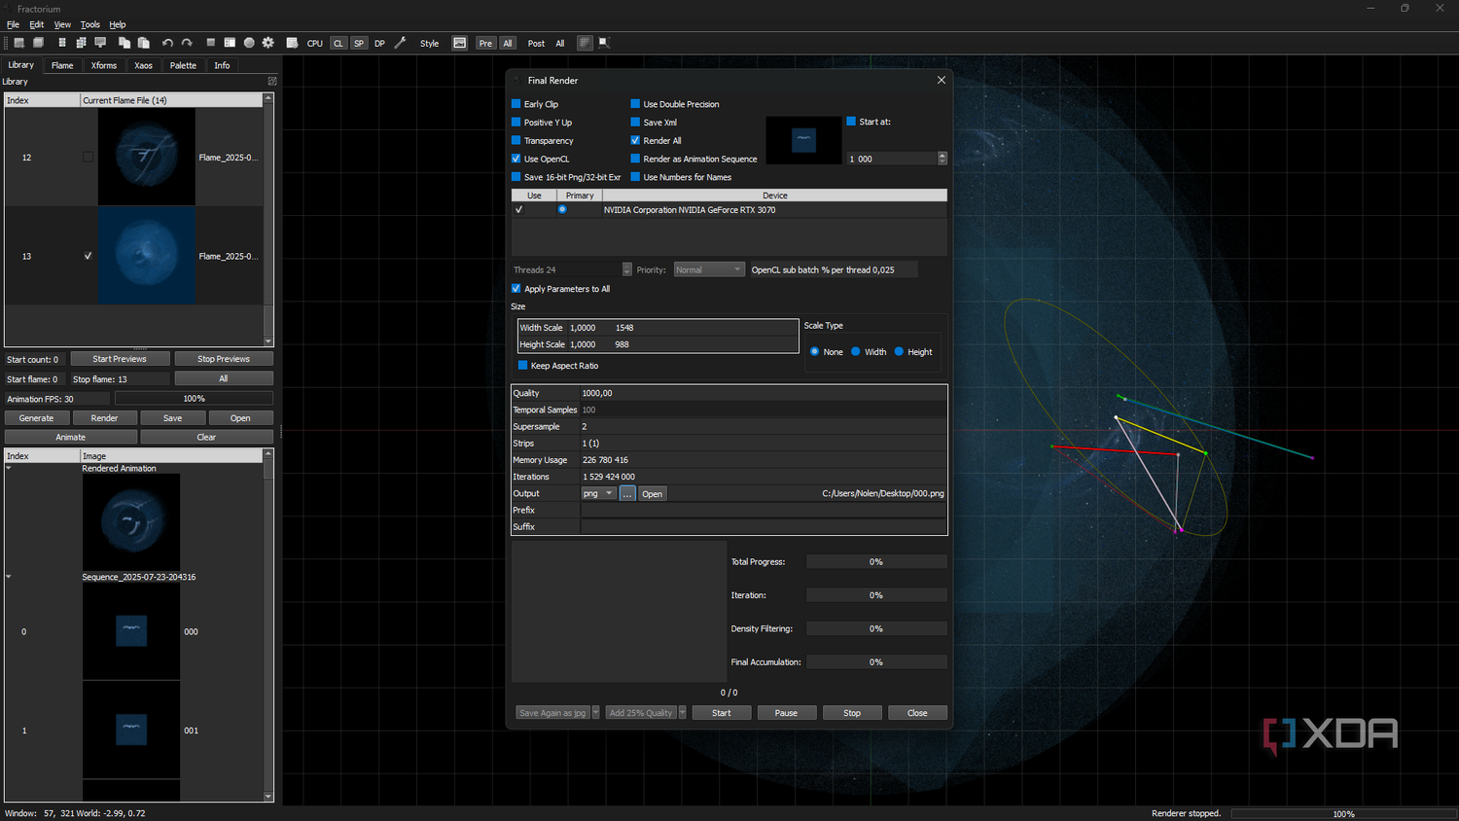Open the Tools menu

(89, 24)
